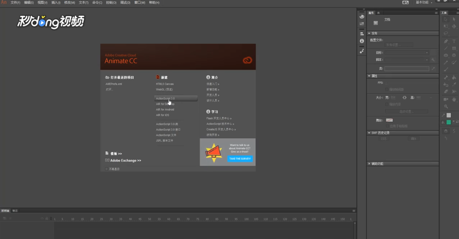Select the Hand tool
459x239 pixels.
(x=454, y=99)
